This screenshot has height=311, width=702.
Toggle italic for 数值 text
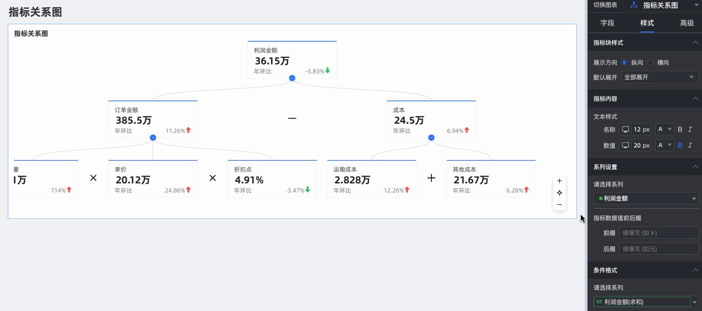690,145
